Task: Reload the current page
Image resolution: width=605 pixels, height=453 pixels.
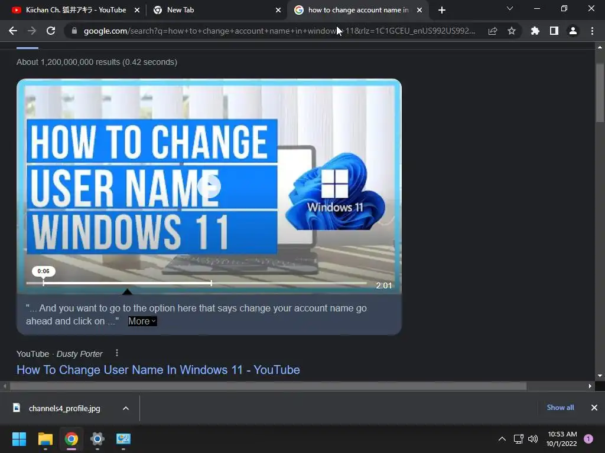Action: tap(51, 31)
